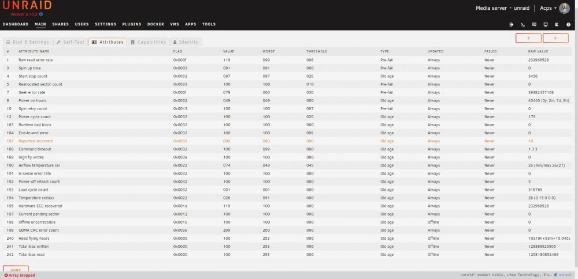This screenshot has height=279, width=578.
Task: Open the system log icon
Action: tap(557, 25)
